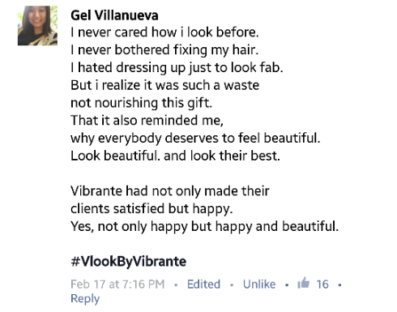Click the line 'I never bothered fixing my hair'
The height and width of the screenshot is (312, 397).
164,50
